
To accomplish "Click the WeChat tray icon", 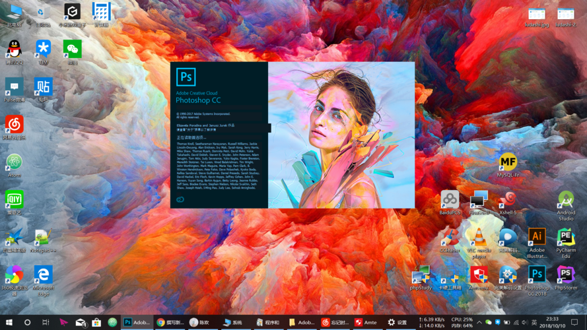I will [x=488, y=322].
